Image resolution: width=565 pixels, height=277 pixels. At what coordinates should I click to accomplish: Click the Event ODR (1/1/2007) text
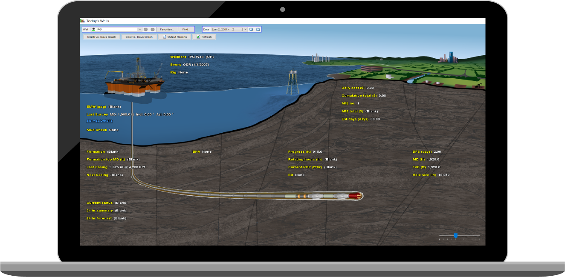click(x=189, y=65)
